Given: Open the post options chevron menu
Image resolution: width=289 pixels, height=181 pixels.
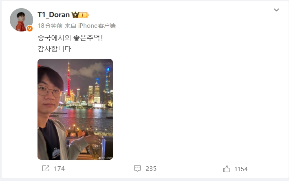Looking at the screenshot, I should [276, 10].
